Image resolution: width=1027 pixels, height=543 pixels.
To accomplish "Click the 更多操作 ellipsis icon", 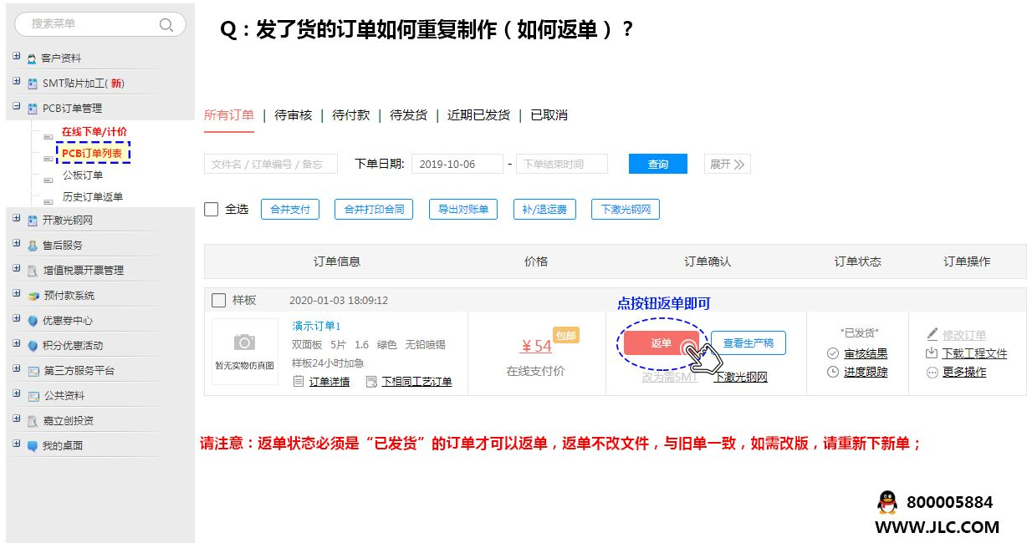I will click(x=932, y=373).
